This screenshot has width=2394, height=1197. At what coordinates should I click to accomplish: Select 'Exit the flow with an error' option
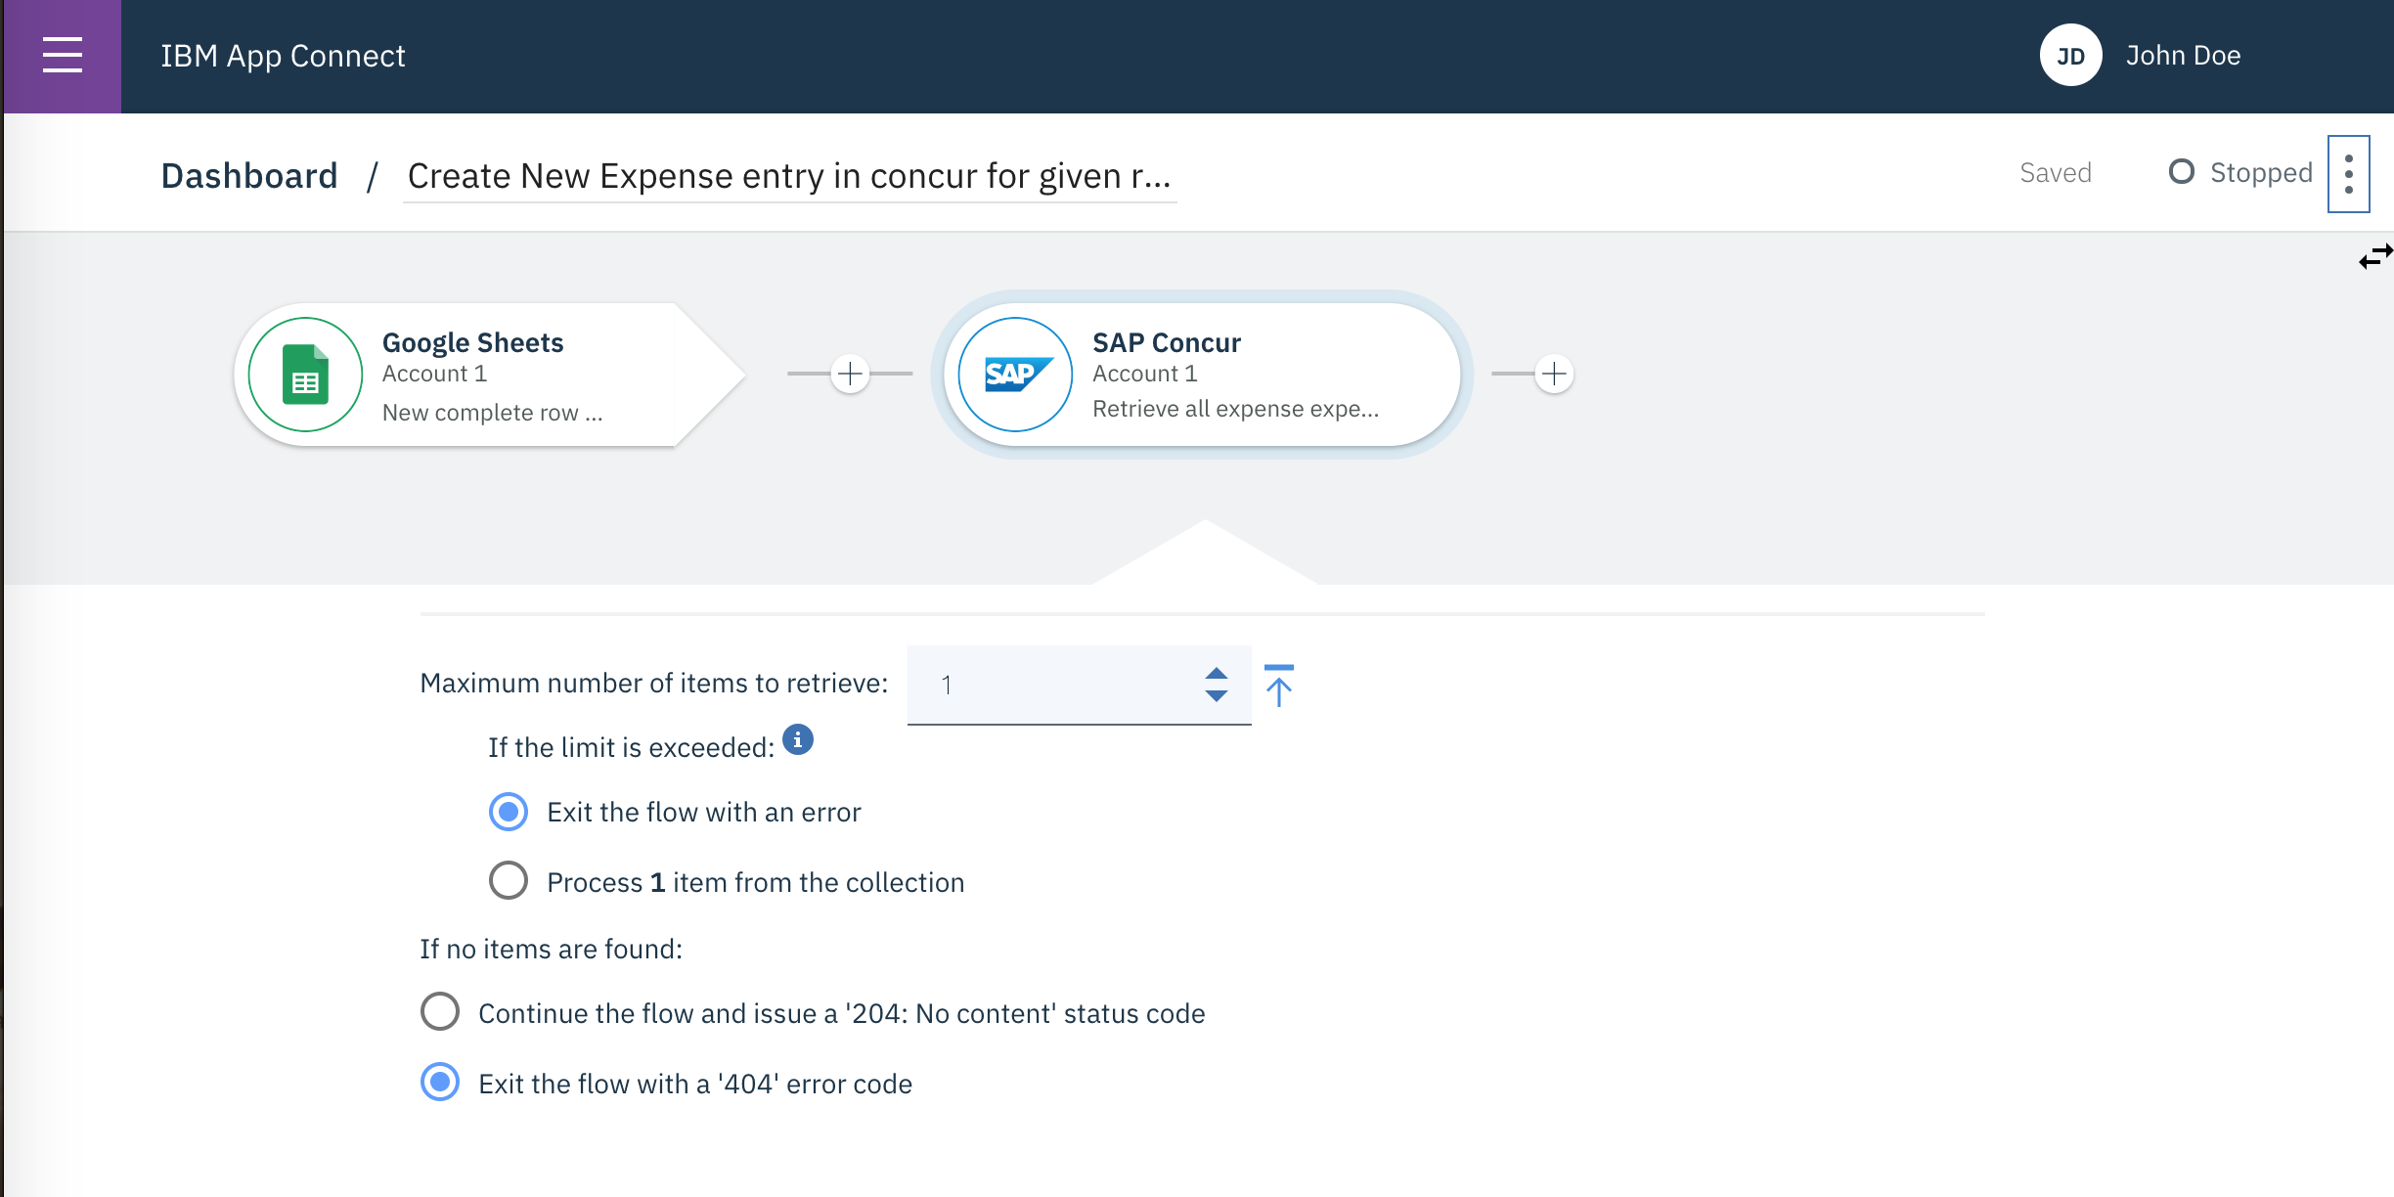(x=509, y=812)
